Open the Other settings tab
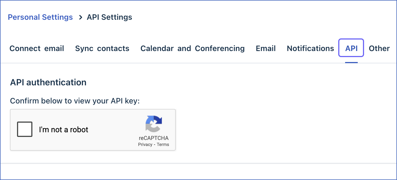397x180 pixels. click(x=379, y=48)
